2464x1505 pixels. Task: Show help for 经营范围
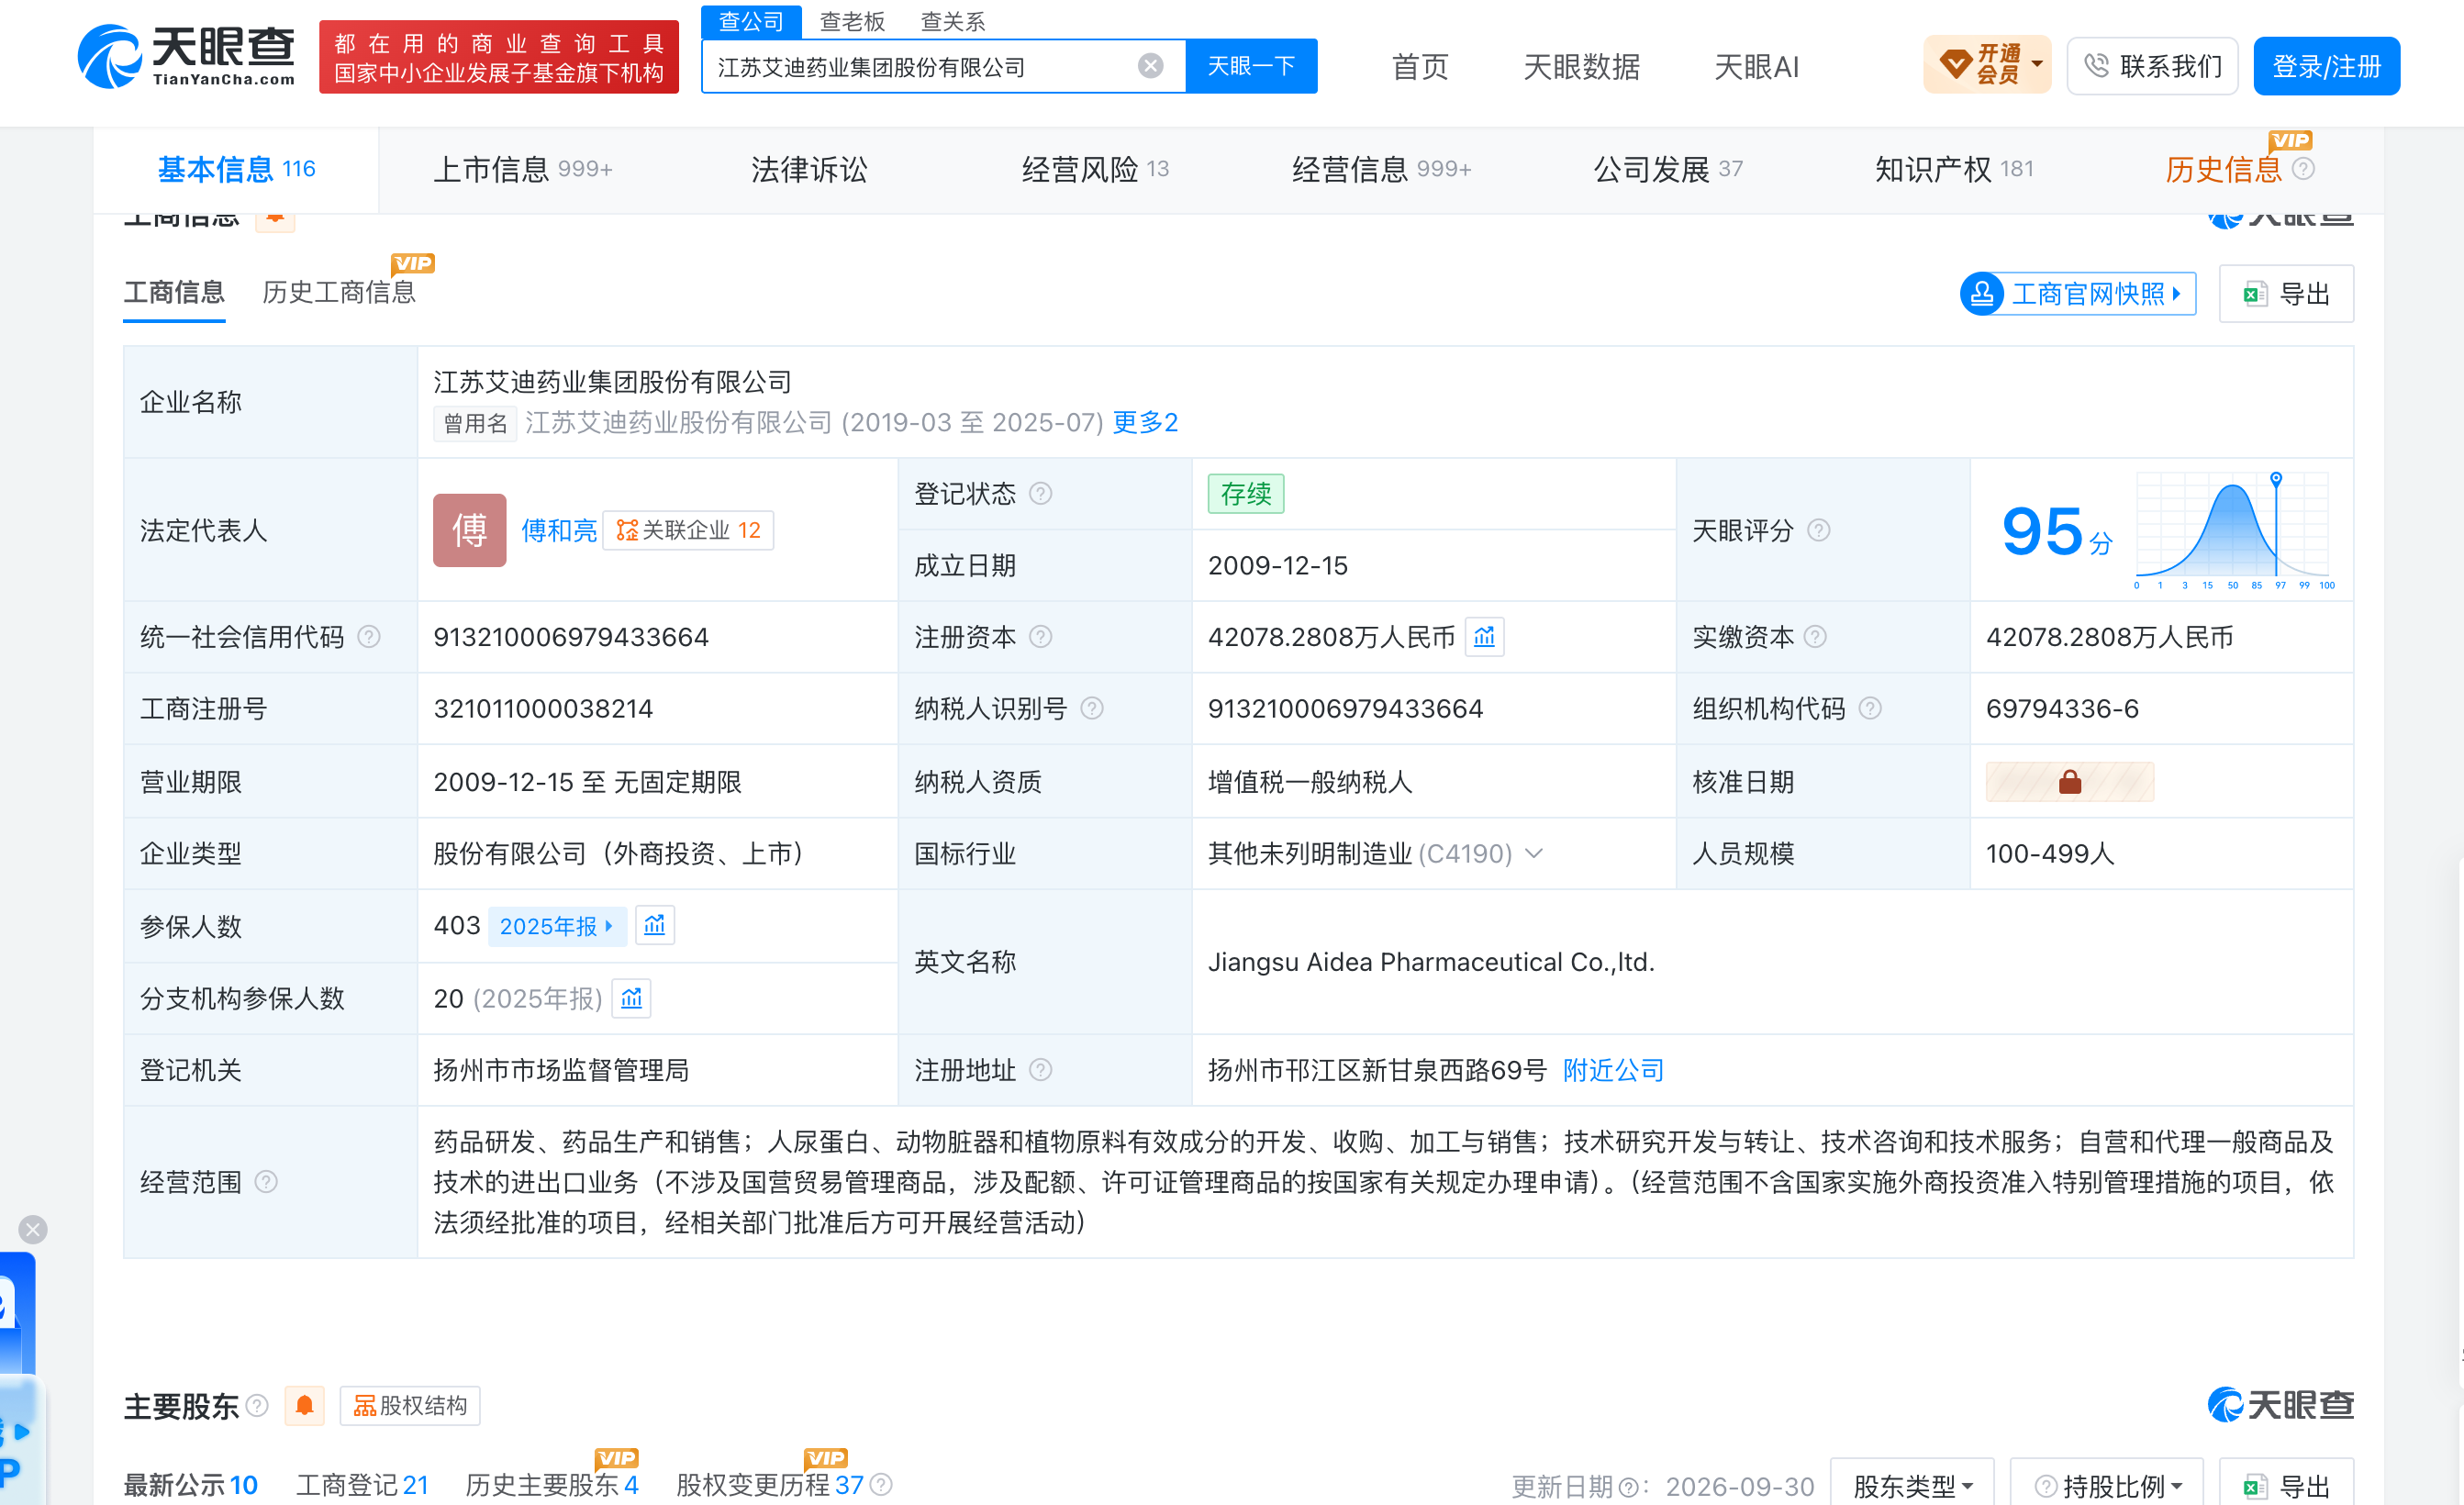tap(265, 1183)
